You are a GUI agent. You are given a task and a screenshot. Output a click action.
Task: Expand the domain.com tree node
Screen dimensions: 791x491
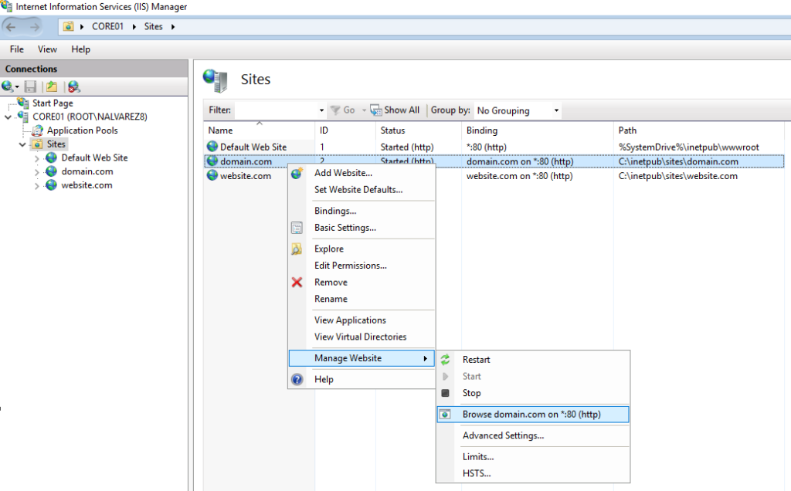37,172
